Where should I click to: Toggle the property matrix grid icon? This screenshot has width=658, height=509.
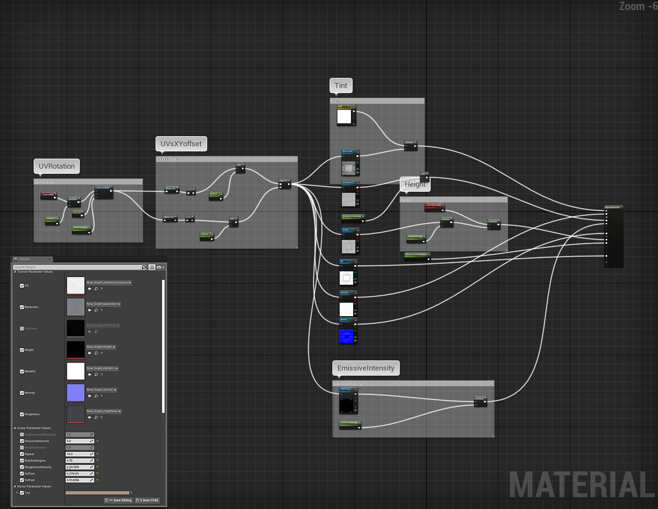point(152,267)
